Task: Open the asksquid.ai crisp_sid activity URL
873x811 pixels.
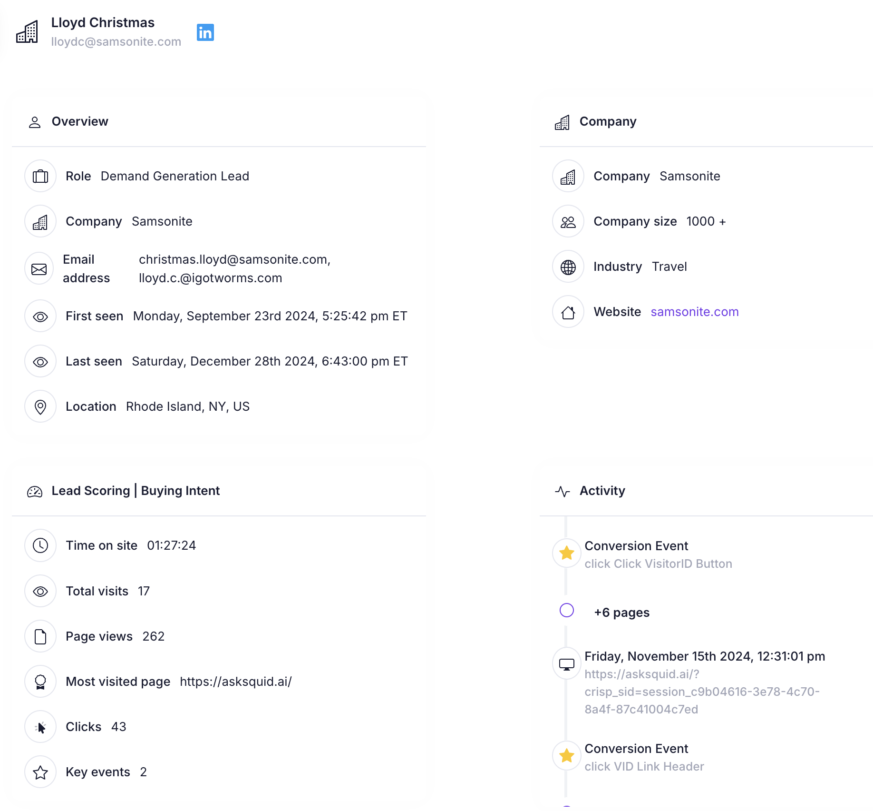Action: [702, 692]
